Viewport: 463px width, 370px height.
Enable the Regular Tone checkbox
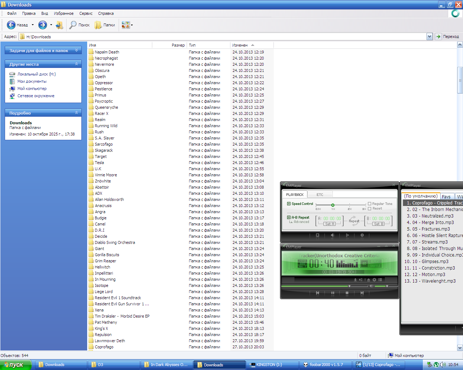[369, 204]
